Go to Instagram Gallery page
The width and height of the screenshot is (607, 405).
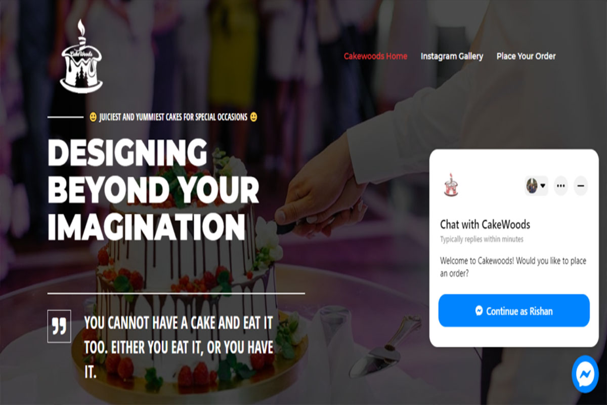[452, 56]
